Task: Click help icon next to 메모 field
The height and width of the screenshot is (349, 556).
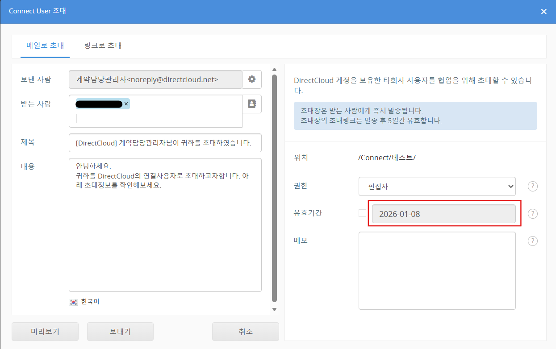Action: coord(532,241)
